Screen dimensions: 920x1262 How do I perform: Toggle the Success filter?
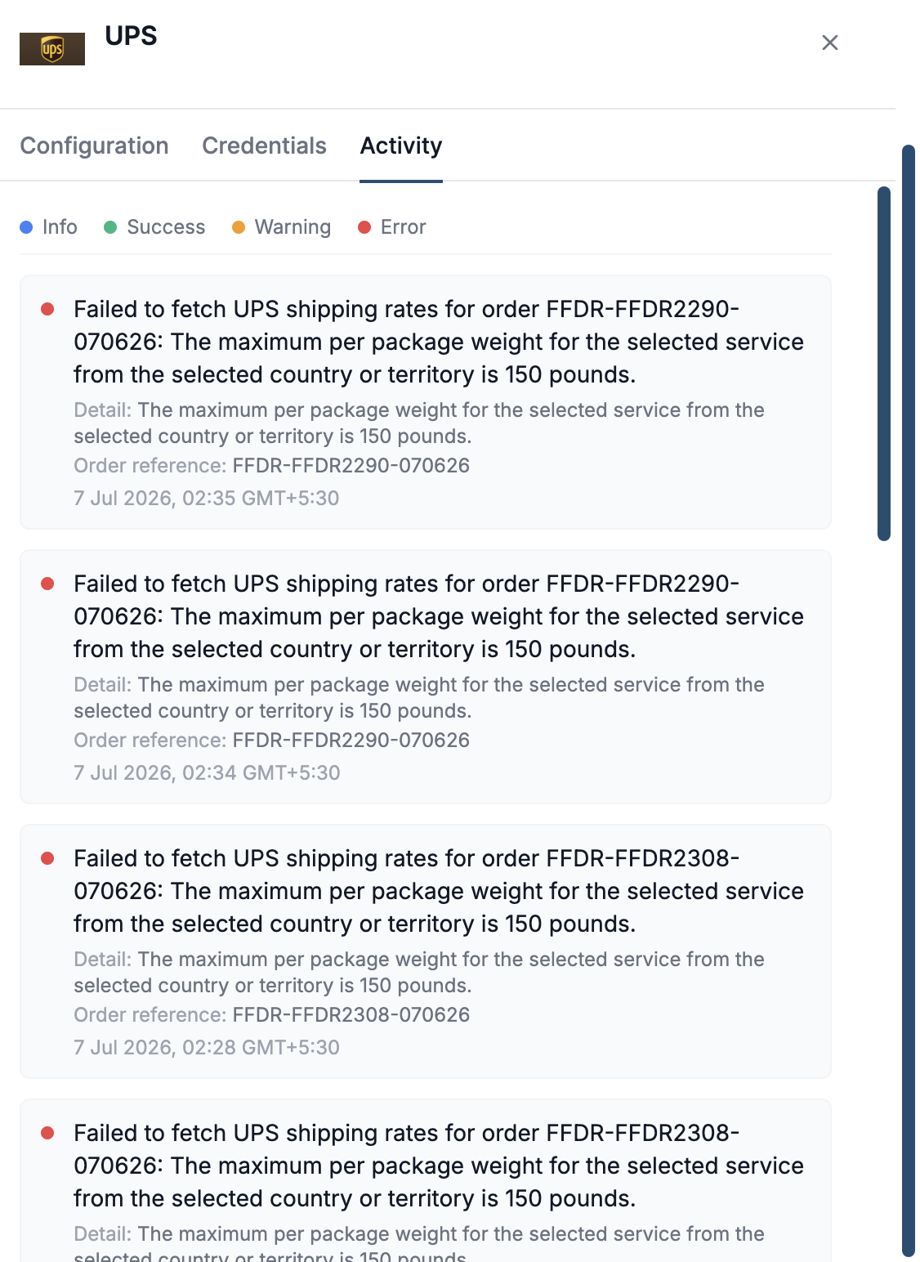click(154, 227)
